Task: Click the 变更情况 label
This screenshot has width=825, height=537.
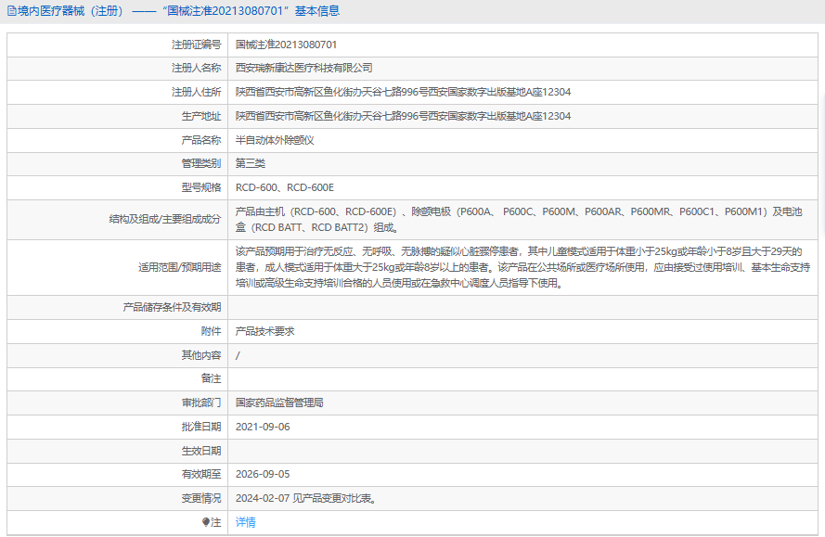Action: point(201,499)
